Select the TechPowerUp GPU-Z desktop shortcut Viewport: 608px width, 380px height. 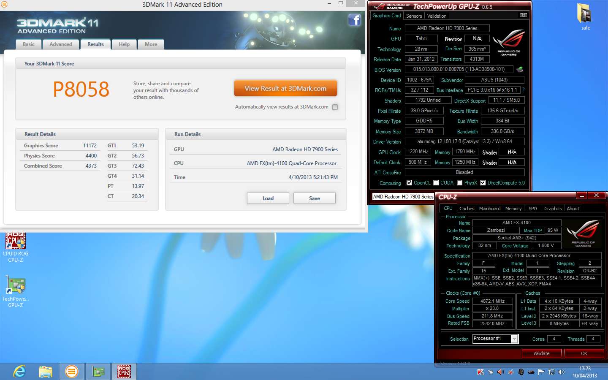pyautogui.click(x=16, y=292)
